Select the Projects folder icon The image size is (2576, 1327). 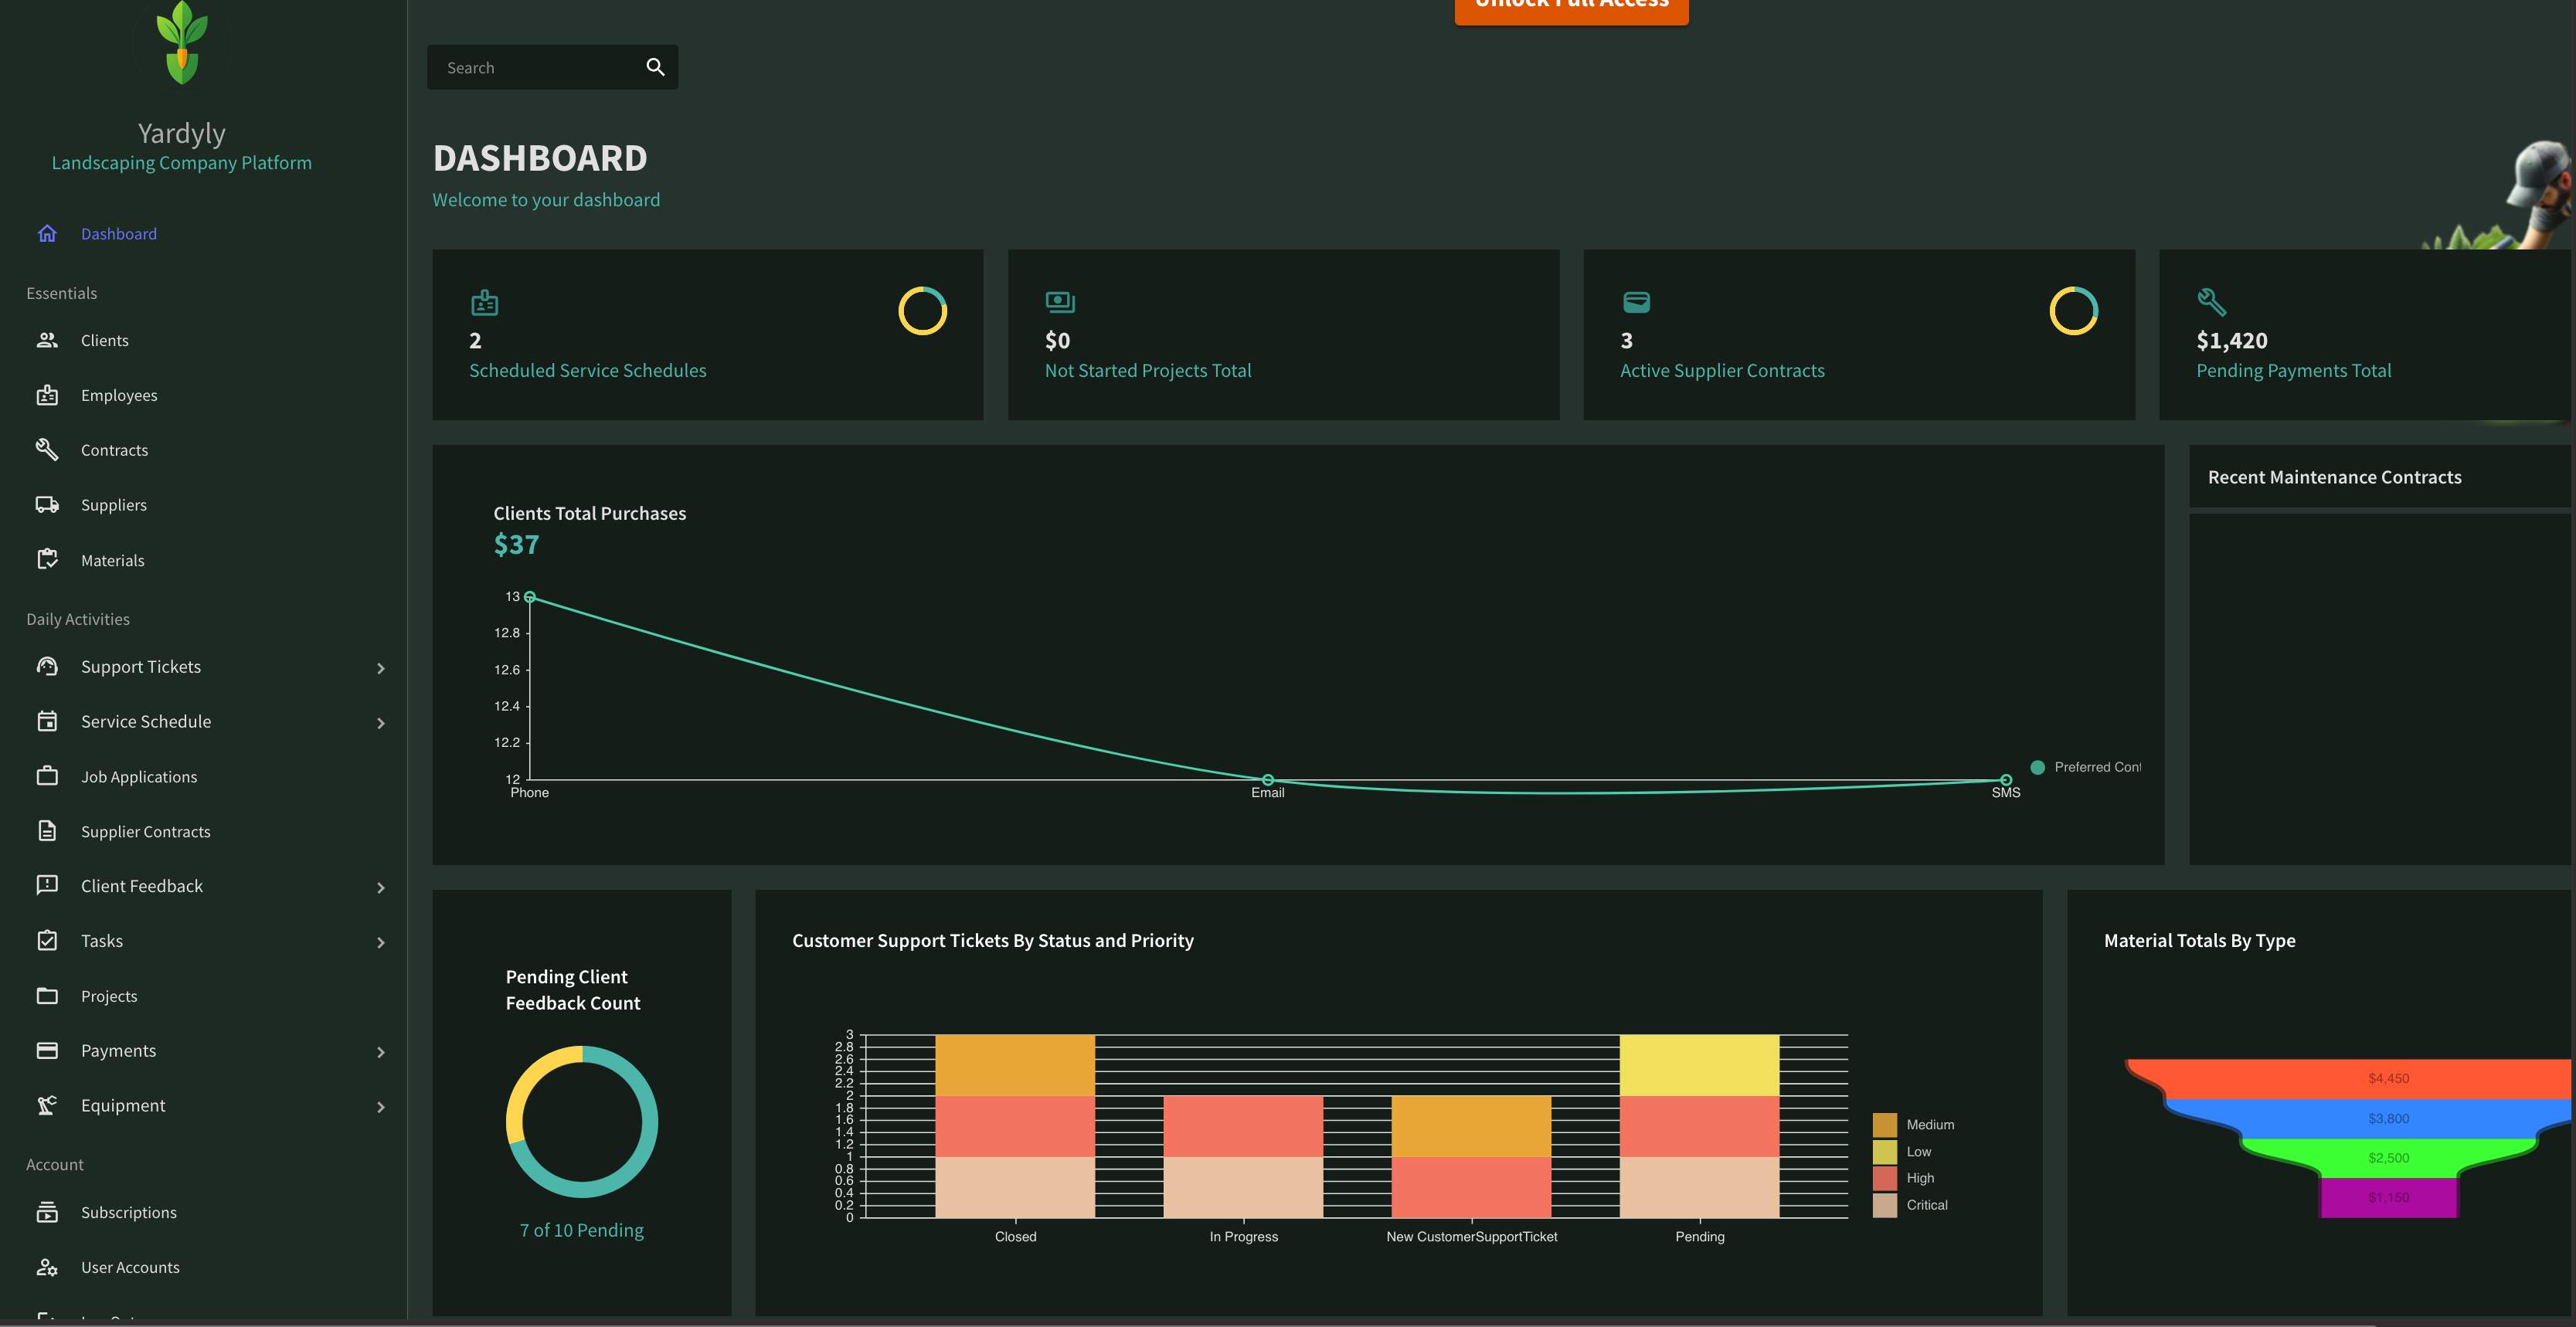point(47,995)
